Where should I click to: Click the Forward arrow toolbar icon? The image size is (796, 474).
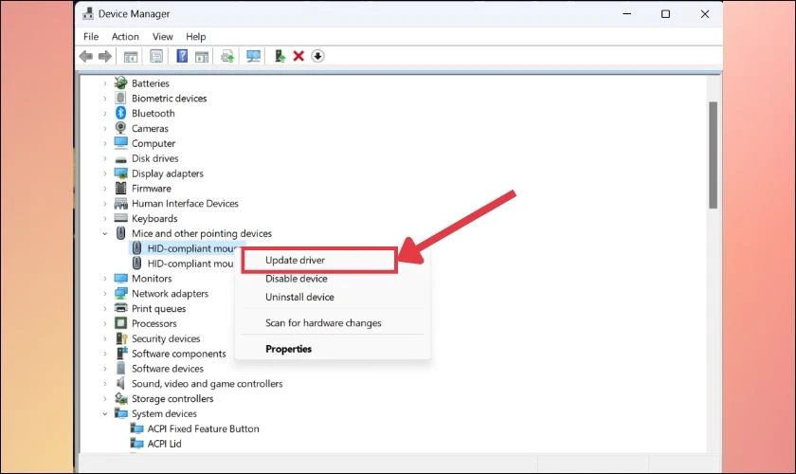(x=104, y=56)
